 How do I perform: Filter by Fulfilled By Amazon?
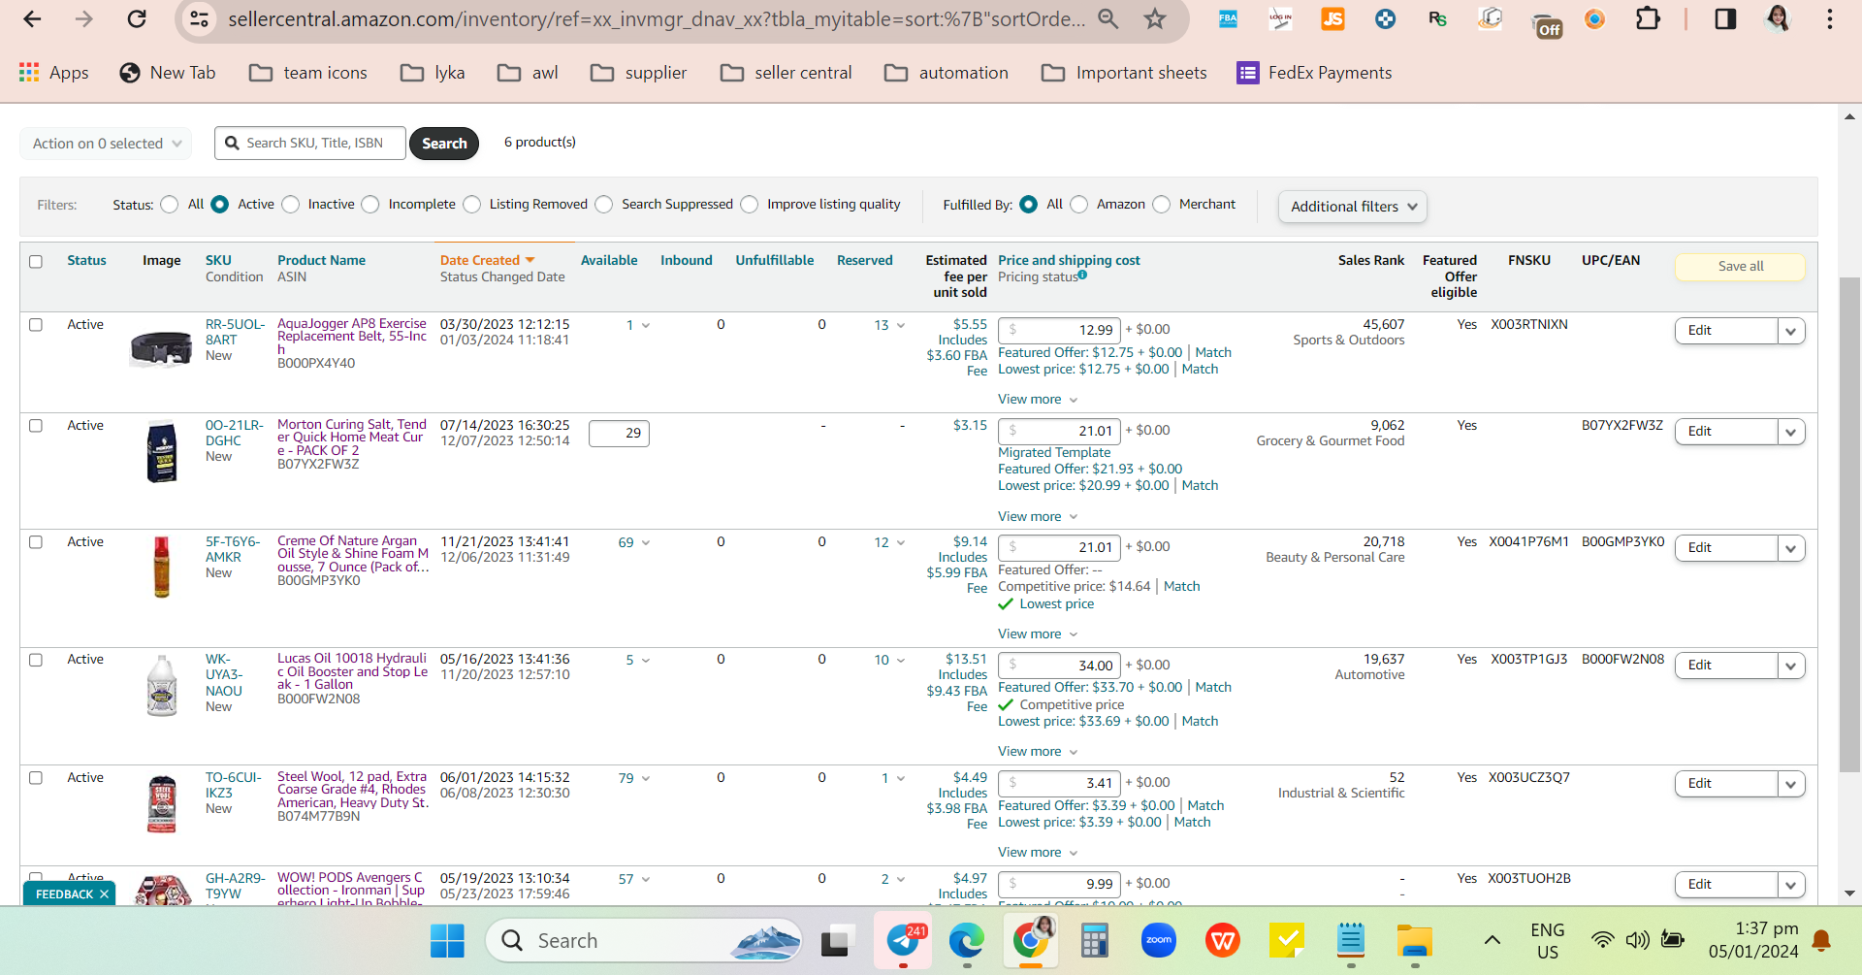pos(1079,205)
